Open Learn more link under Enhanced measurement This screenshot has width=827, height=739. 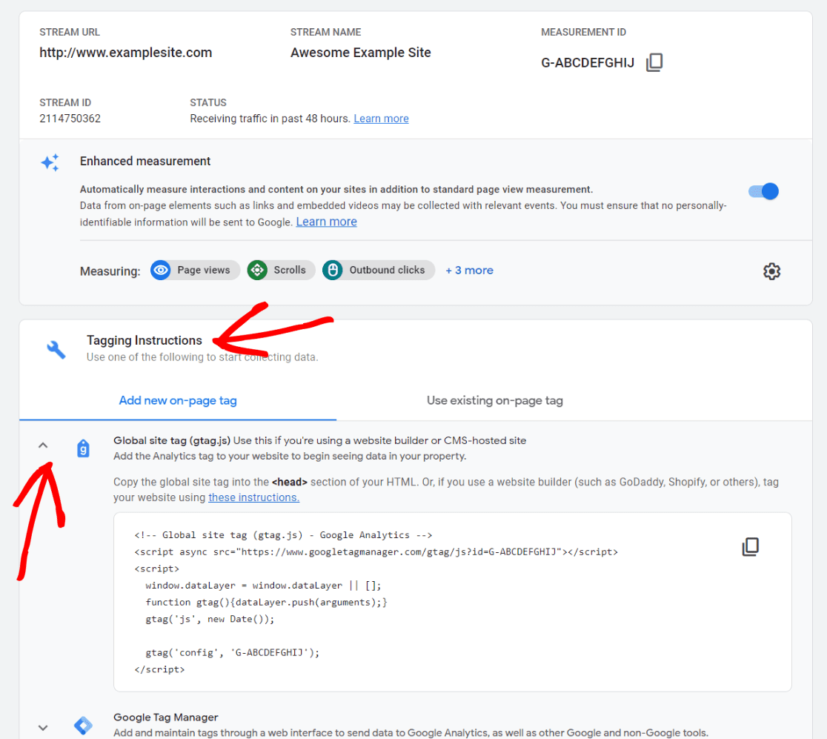coord(326,222)
